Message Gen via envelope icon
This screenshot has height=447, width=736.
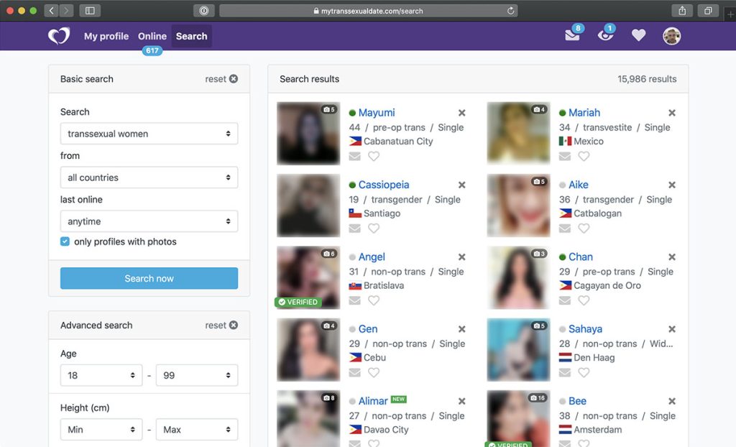[355, 372]
